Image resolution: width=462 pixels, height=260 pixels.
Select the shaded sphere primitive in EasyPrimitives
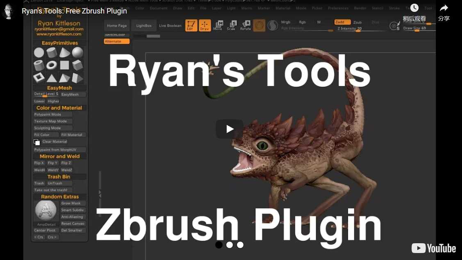tap(77, 53)
